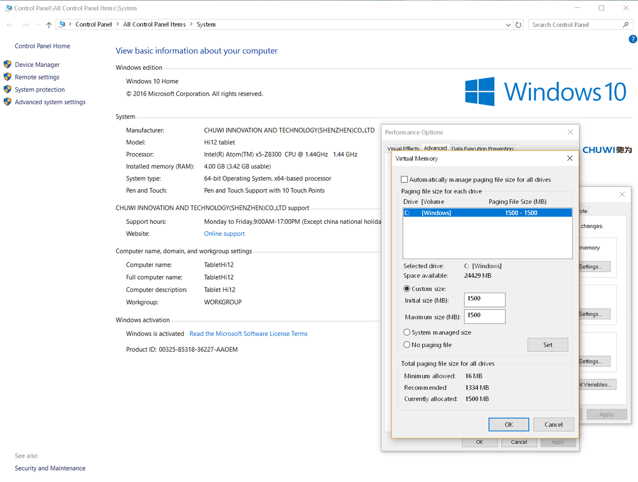Open Advanced system settings link
This screenshot has width=638, height=482.
50,102
